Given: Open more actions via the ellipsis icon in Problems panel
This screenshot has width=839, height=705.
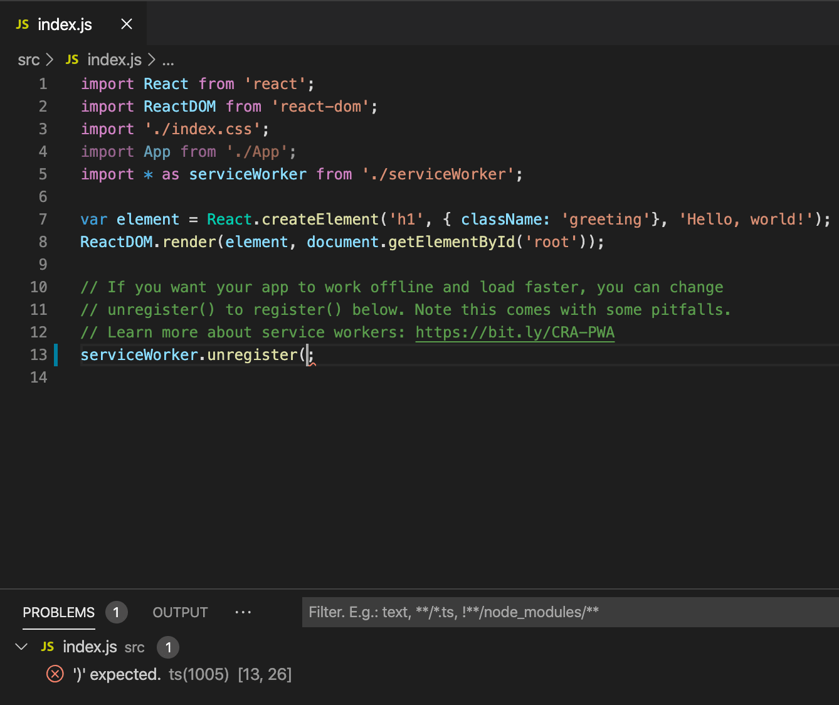Looking at the screenshot, I should coord(243,612).
